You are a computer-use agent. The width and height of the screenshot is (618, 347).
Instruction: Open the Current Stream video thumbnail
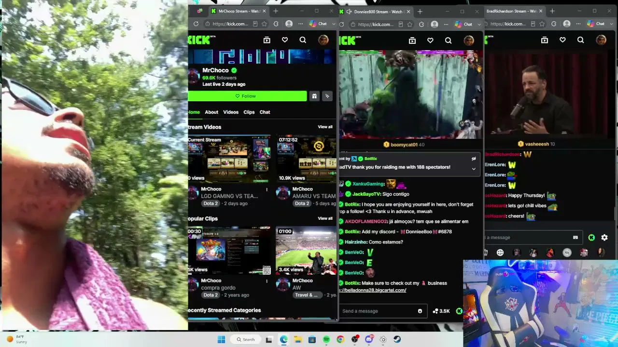[229, 159]
